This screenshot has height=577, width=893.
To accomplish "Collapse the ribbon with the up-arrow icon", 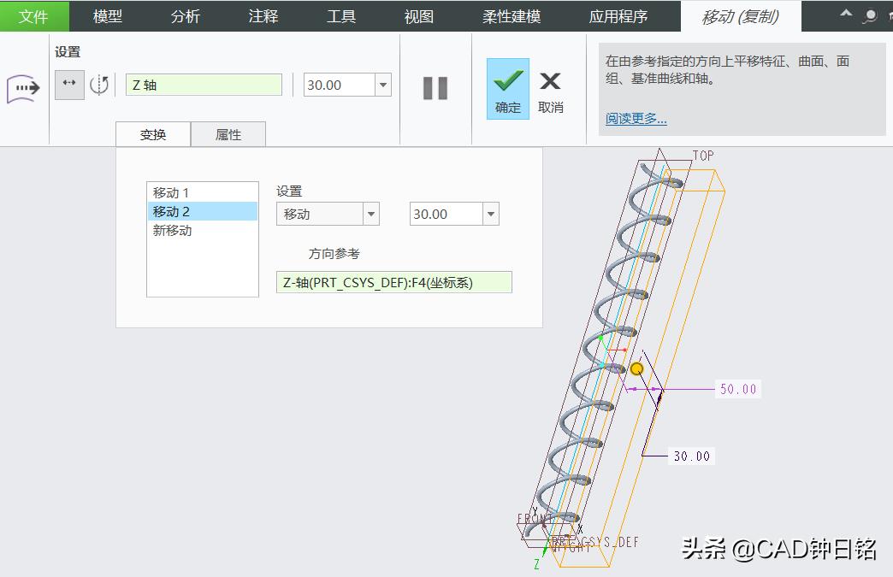I will (845, 15).
